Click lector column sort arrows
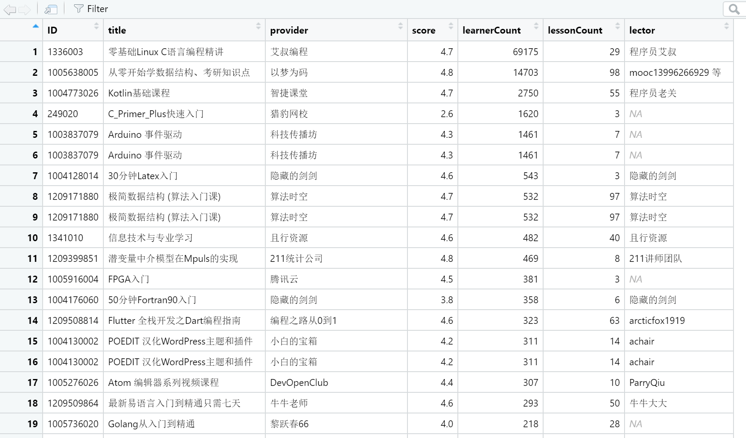This screenshot has width=746, height=438. [726, 26]
